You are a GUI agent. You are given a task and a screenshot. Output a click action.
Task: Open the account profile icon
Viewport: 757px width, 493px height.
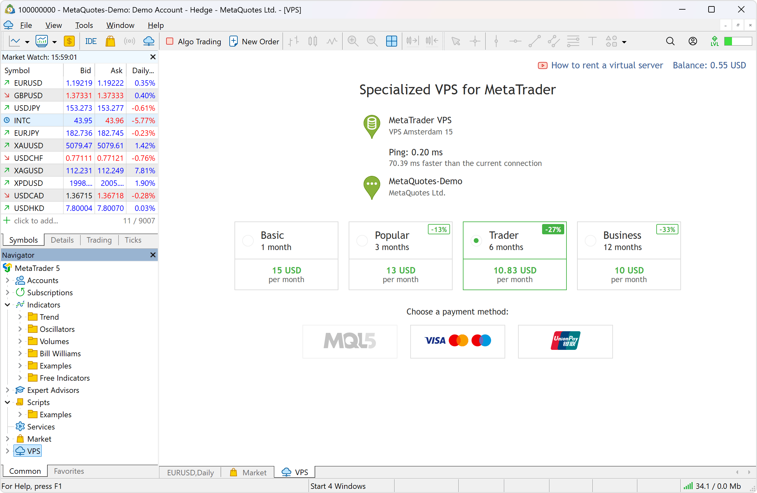click(693, 41)
